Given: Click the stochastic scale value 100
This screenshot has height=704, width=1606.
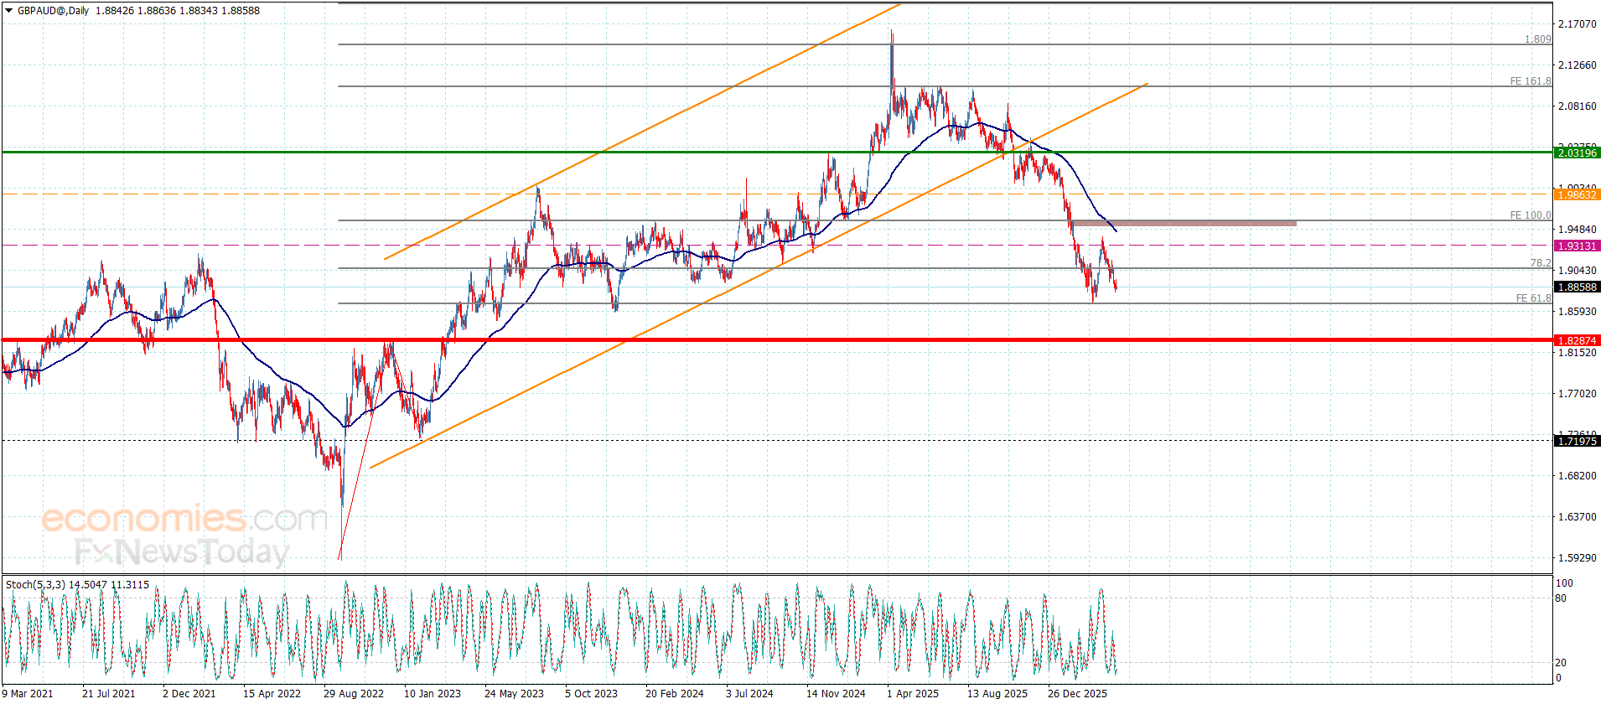Looking at the screenshot, I should coord(1564,583).
